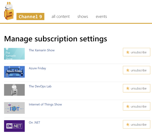
Task: Open The DevOps Lab thumbnail image
Action: tap(14, 90)
